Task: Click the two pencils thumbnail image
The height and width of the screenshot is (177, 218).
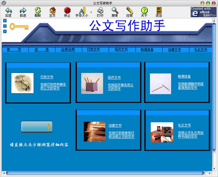Action: point(160,84)
